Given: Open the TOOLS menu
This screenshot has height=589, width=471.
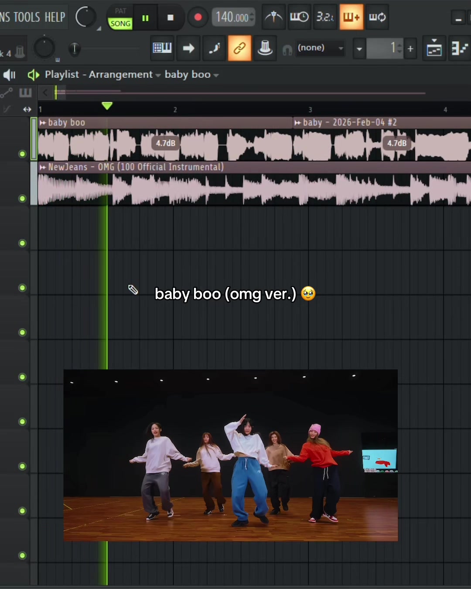Looking at the screenshot, I should [27, 17].
